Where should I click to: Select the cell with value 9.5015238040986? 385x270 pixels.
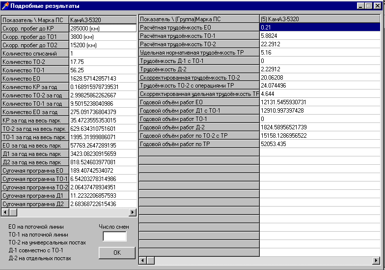[103, 103]
